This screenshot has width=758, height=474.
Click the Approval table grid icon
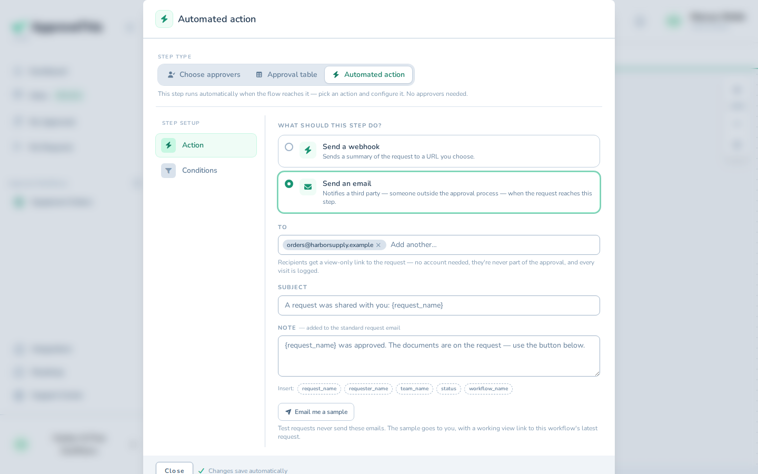click(x=259, y=75)
